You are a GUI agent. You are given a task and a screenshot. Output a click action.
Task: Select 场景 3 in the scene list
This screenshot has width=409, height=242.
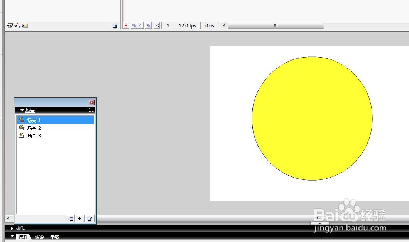pos(55,136)
